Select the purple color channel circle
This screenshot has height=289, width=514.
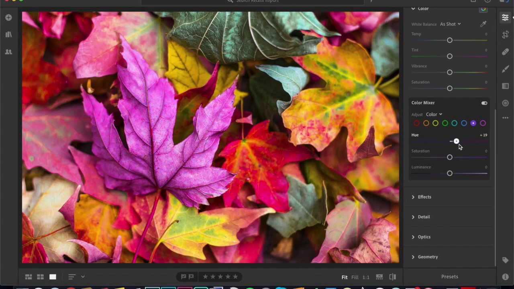[x=473, y=123]
